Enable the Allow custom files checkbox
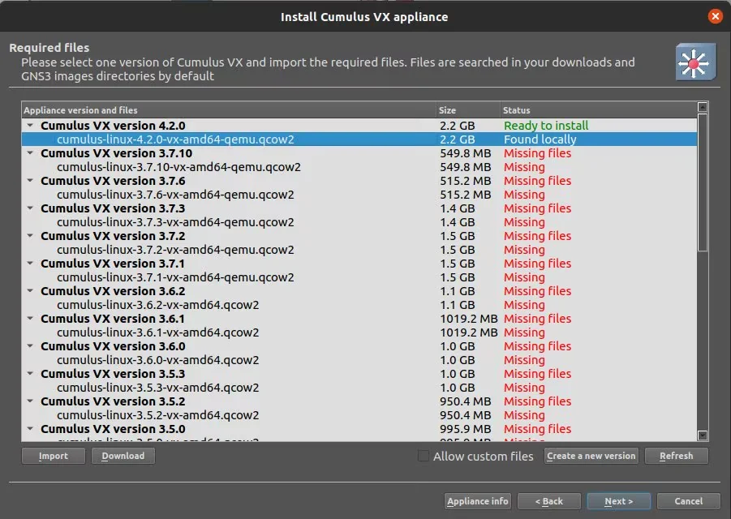The image size is (731, 519). pos(424,456)
